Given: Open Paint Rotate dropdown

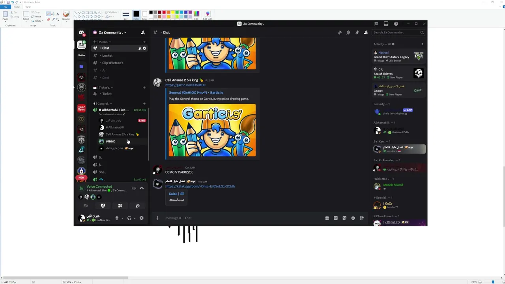Looking at the screenshot, I should (x=38, y=21).
